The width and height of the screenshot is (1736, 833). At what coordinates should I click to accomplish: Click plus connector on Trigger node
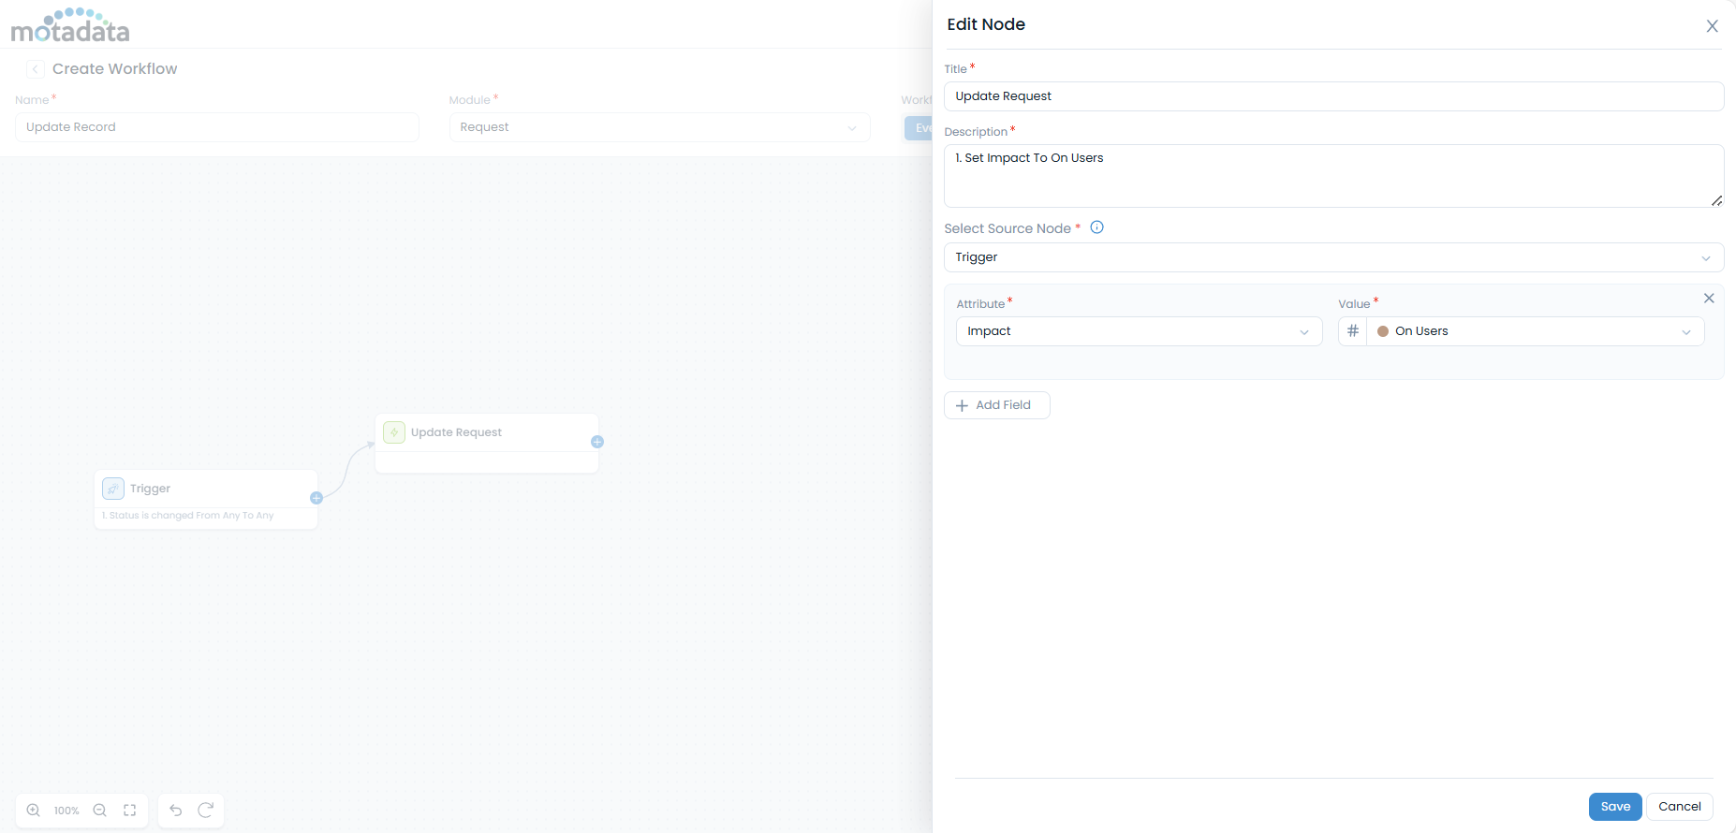(316, 498)
